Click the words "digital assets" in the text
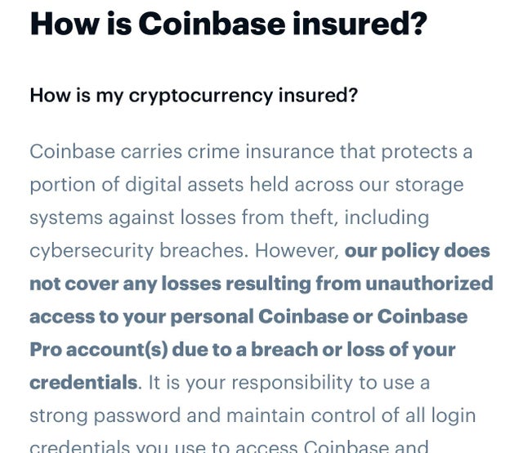523x453 pixels. [185, 185]
